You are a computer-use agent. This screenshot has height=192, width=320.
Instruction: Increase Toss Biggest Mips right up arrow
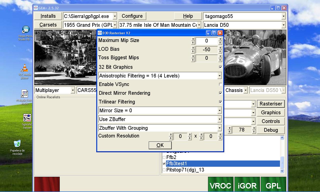220,56
